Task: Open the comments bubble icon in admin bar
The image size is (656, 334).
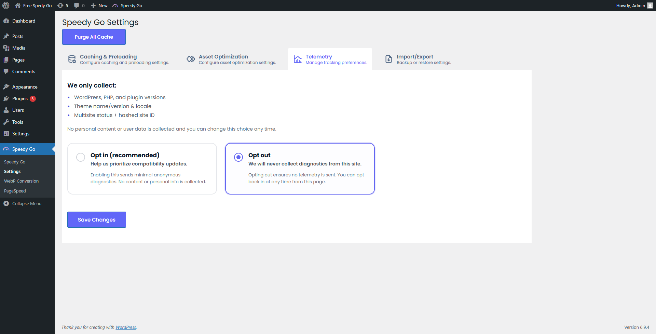Action: click(x=77, y=5)
